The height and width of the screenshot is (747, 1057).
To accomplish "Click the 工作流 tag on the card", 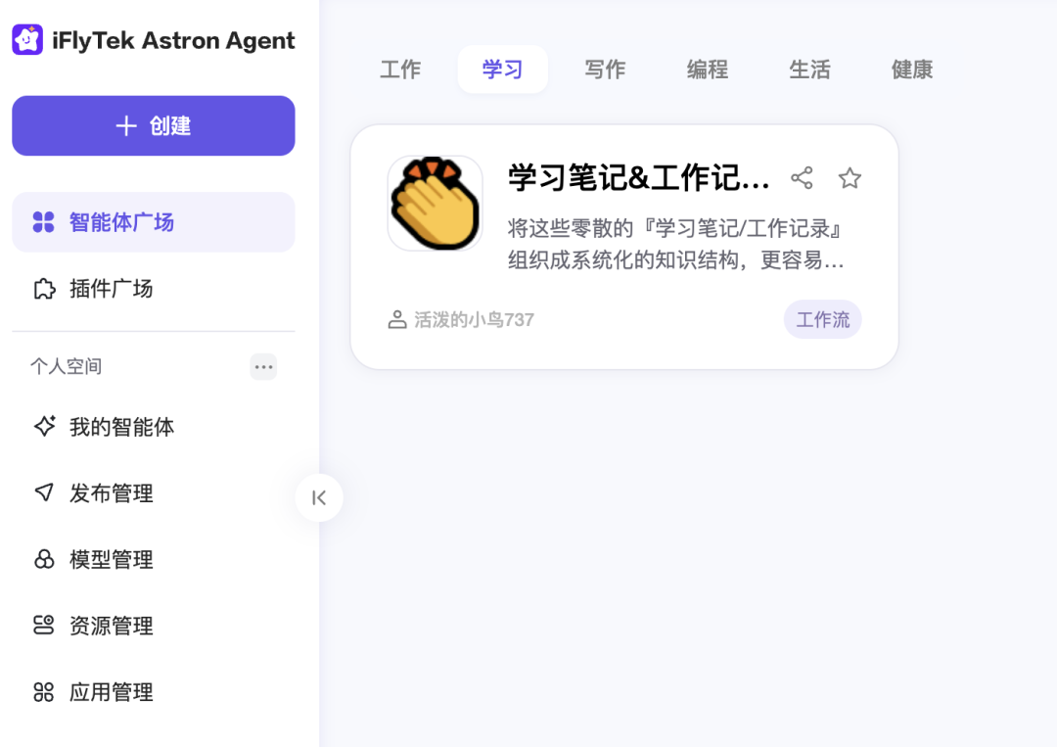I will pyautogui.click(x=822, y=319).
